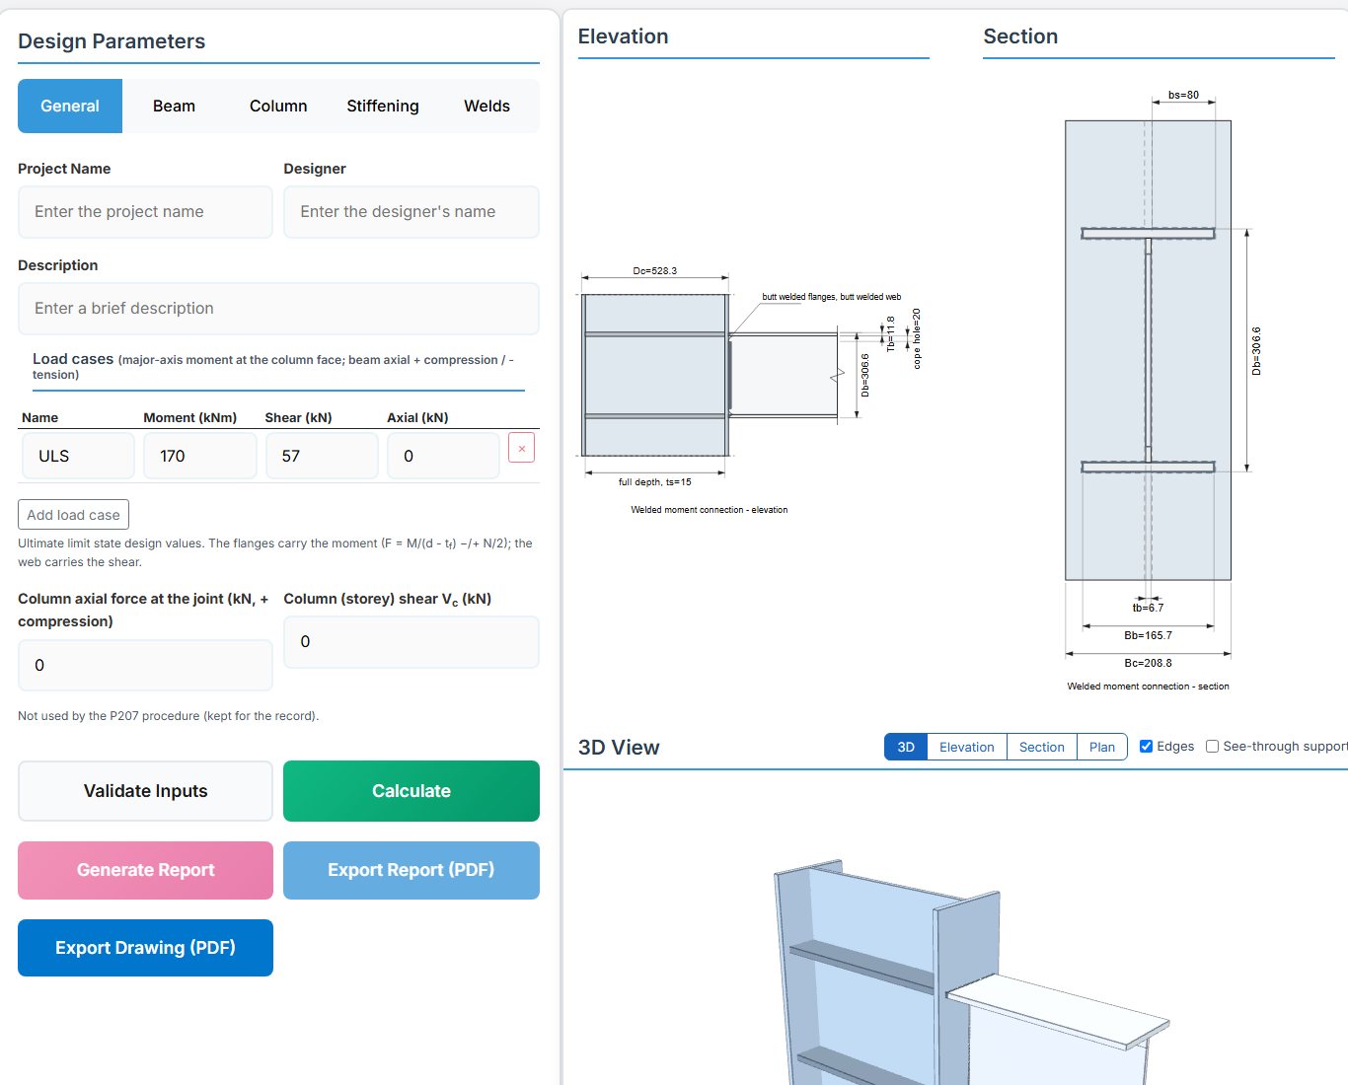The image size is (1348, 1085).
Task: Focus the Designer name field
Action: click(412, 212)
